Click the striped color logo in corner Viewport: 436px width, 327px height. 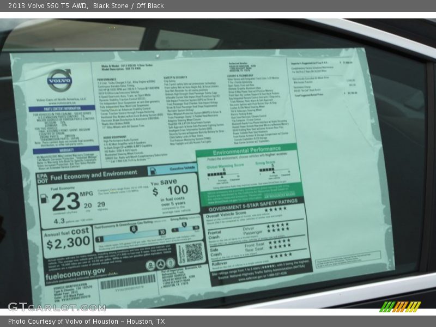click(400, 307)
